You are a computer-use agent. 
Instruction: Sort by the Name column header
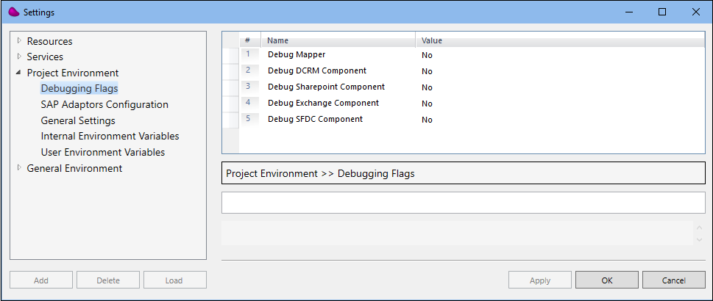tap(338, 40)
